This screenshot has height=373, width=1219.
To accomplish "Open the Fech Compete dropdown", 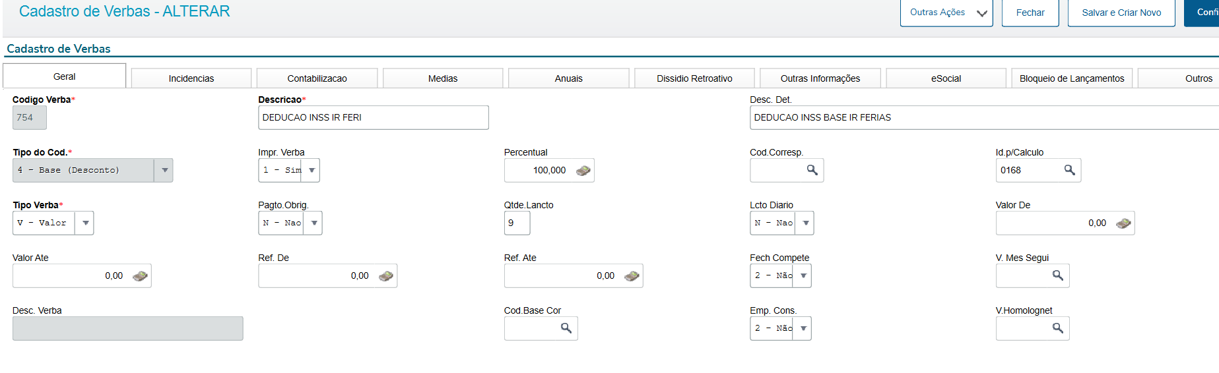I will click(803, 275).
